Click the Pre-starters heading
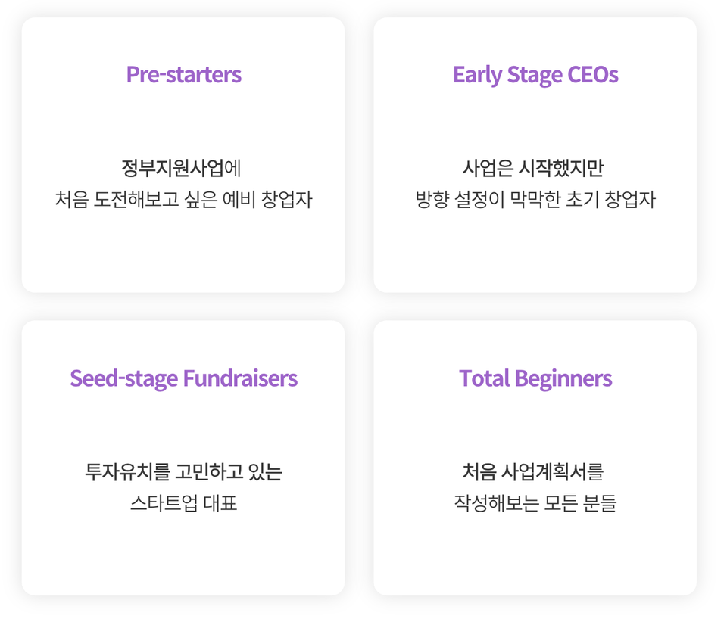 tap(183, 75)
